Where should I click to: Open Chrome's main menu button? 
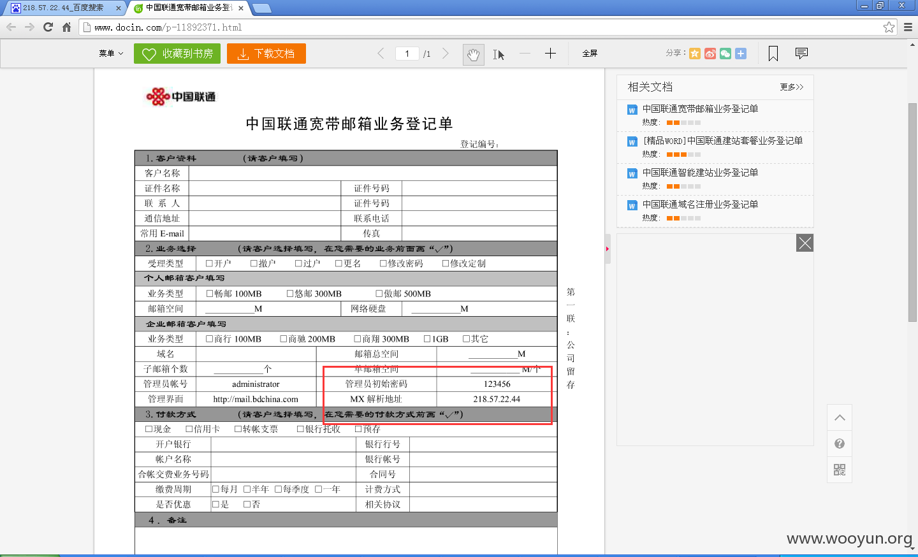click(x=908, y=27)
